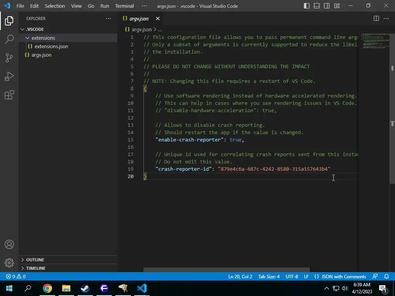
Task: Click the network icon in system tray
Action: pos(336,288)
